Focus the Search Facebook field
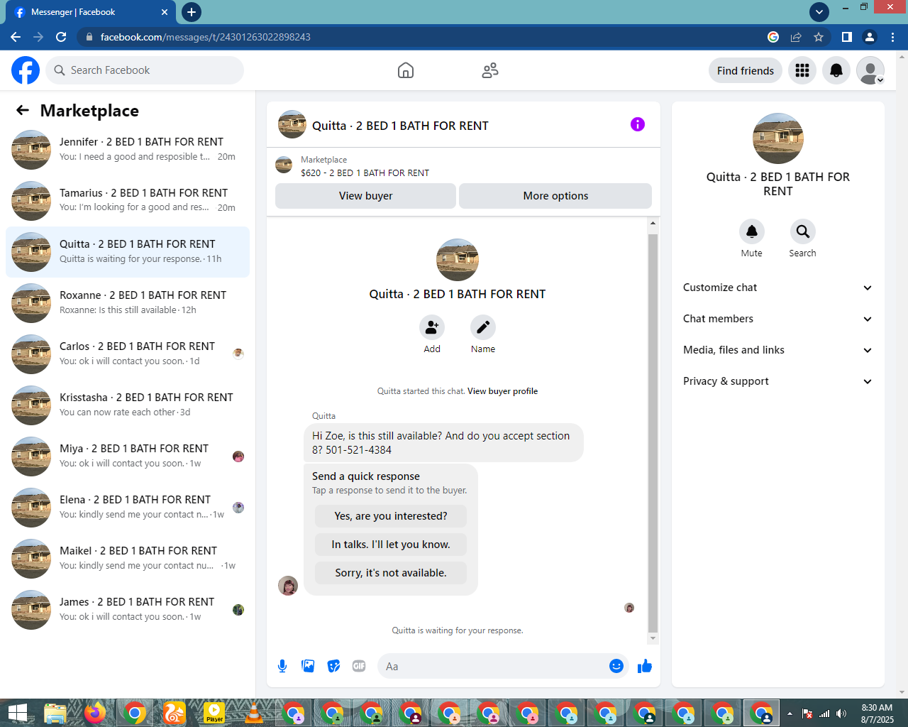 click(145, 70)
